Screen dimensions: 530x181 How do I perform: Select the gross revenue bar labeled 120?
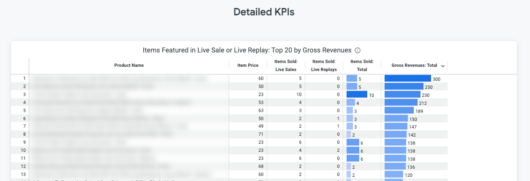393,175
